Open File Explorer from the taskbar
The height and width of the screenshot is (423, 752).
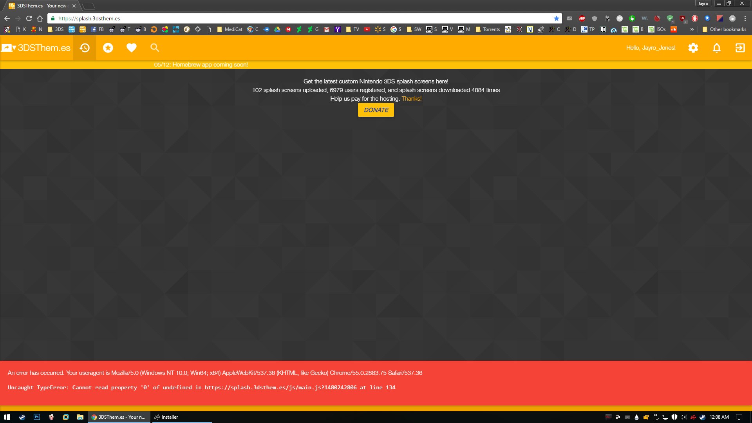point(80,417)
